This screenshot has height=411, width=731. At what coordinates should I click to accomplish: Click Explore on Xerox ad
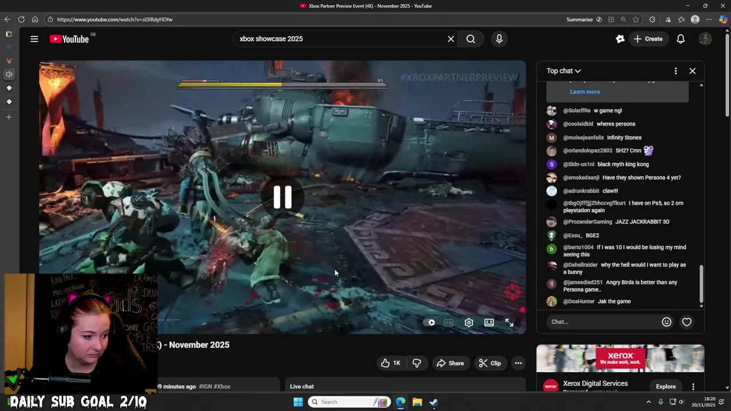665,386
